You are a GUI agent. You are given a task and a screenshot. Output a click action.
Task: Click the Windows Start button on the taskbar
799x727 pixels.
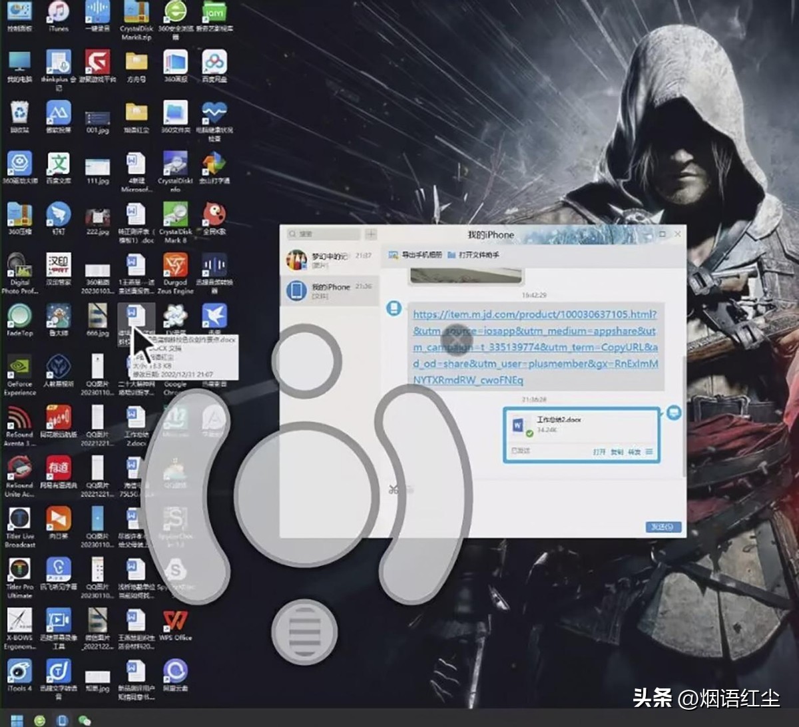(x=17, y=720)
